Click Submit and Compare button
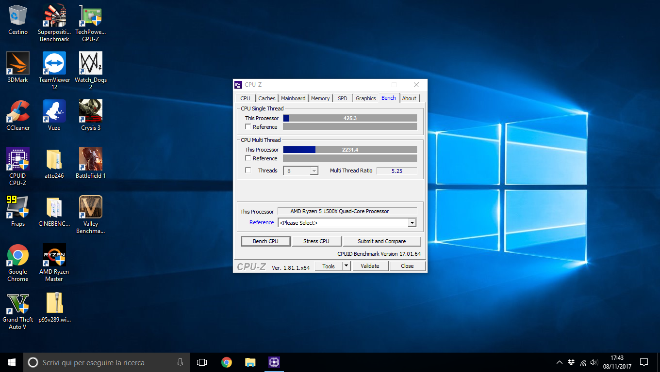Screen dimensions: 660x372 [382, 241]
